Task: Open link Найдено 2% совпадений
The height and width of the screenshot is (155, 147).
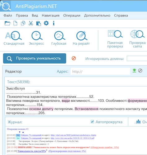Action: pyautogui.click(x=31, y=138)
